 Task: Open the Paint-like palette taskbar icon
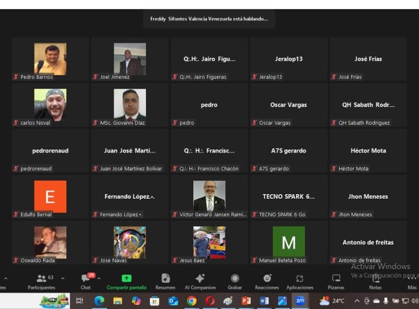pos(228,301)
